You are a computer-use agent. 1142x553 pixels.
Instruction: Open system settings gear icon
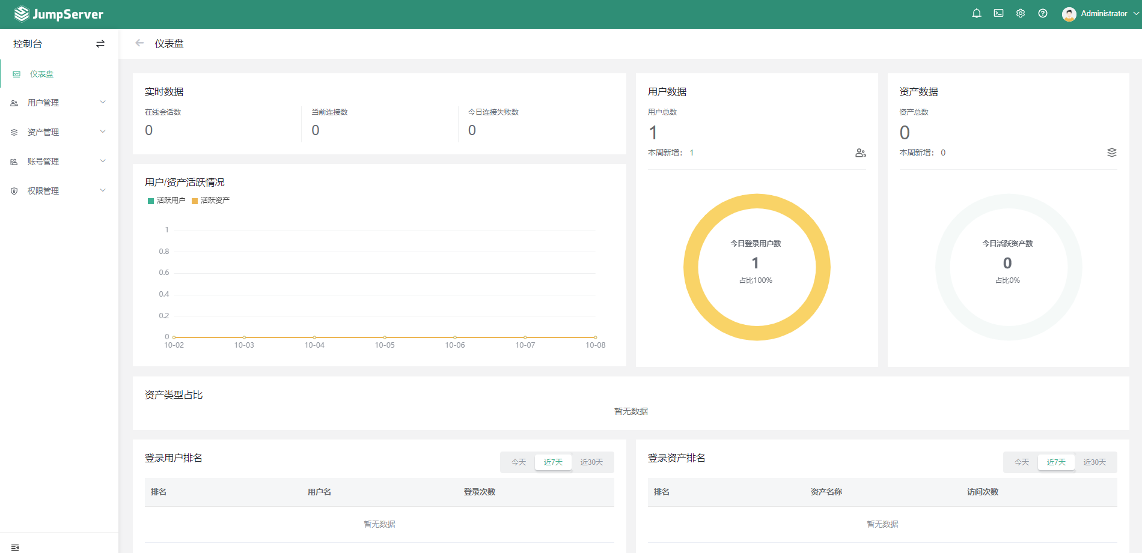pyautogui.click(x=1021, y=13)
